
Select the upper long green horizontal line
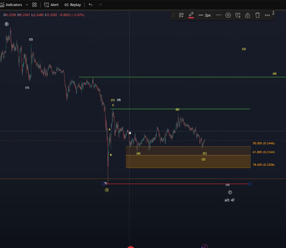(x=183, y=77)
